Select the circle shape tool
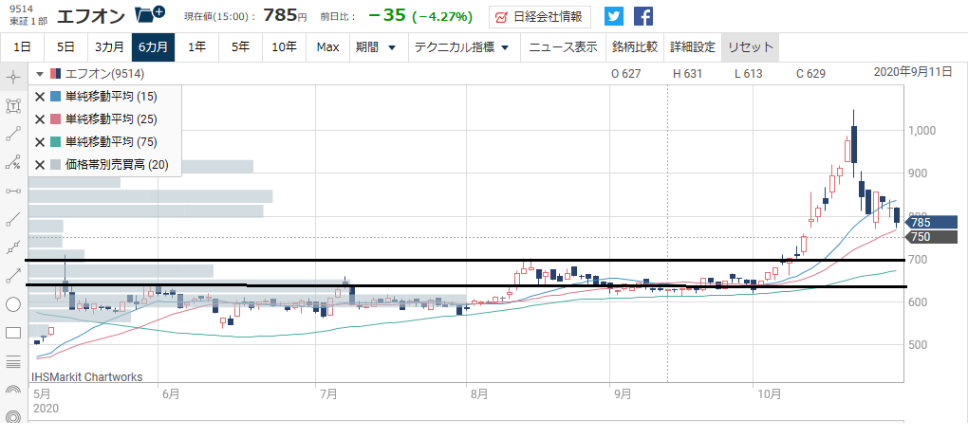The width and height of the screenshot is (968, 438). (x=13, y=304)
